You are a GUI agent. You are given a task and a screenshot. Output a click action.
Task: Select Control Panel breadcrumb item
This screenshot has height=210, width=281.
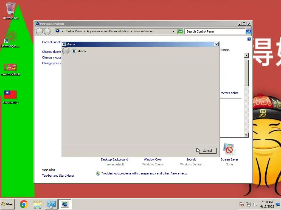[73, 31]
